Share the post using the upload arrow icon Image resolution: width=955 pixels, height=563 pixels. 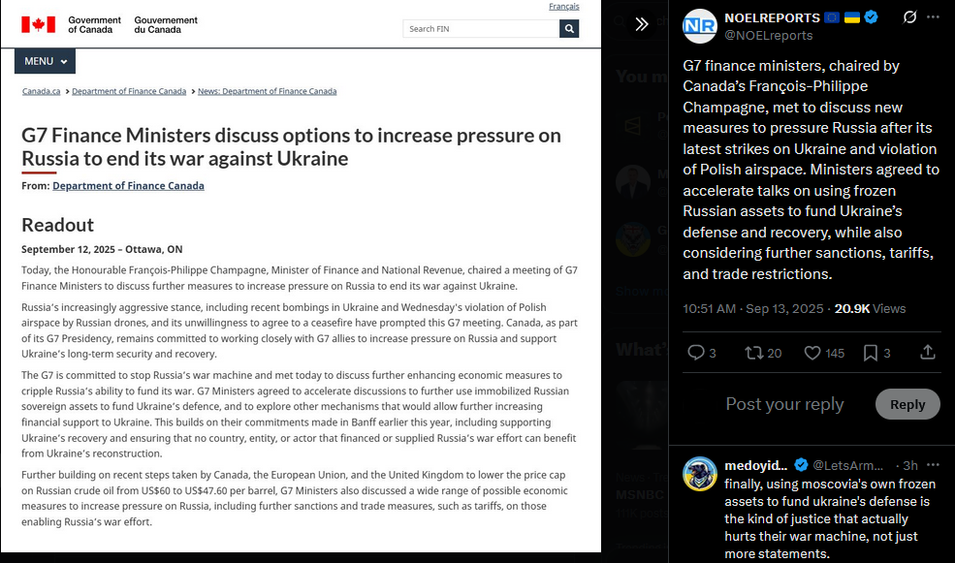coord(928,352)
